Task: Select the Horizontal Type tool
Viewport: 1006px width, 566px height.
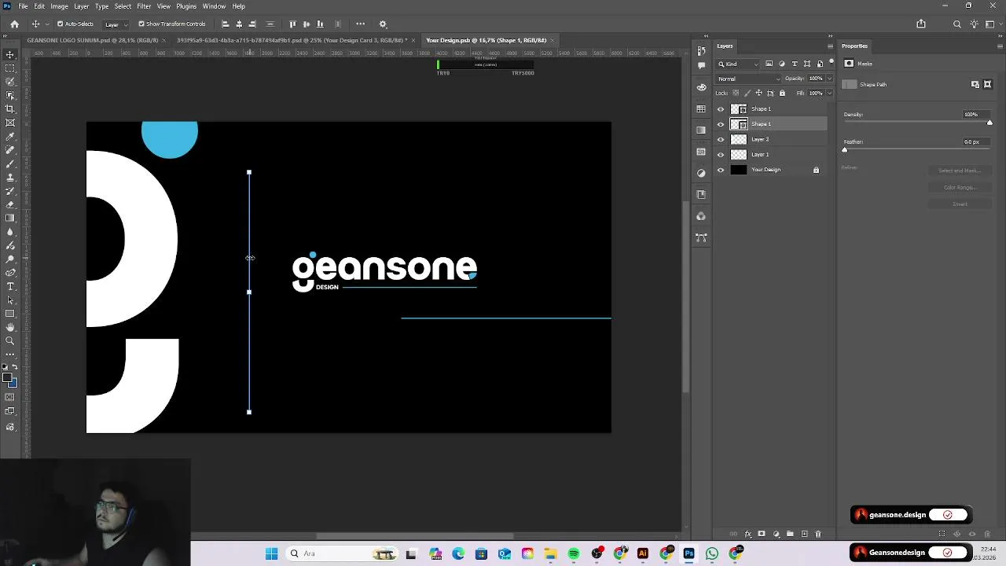Action: (10, 286)
